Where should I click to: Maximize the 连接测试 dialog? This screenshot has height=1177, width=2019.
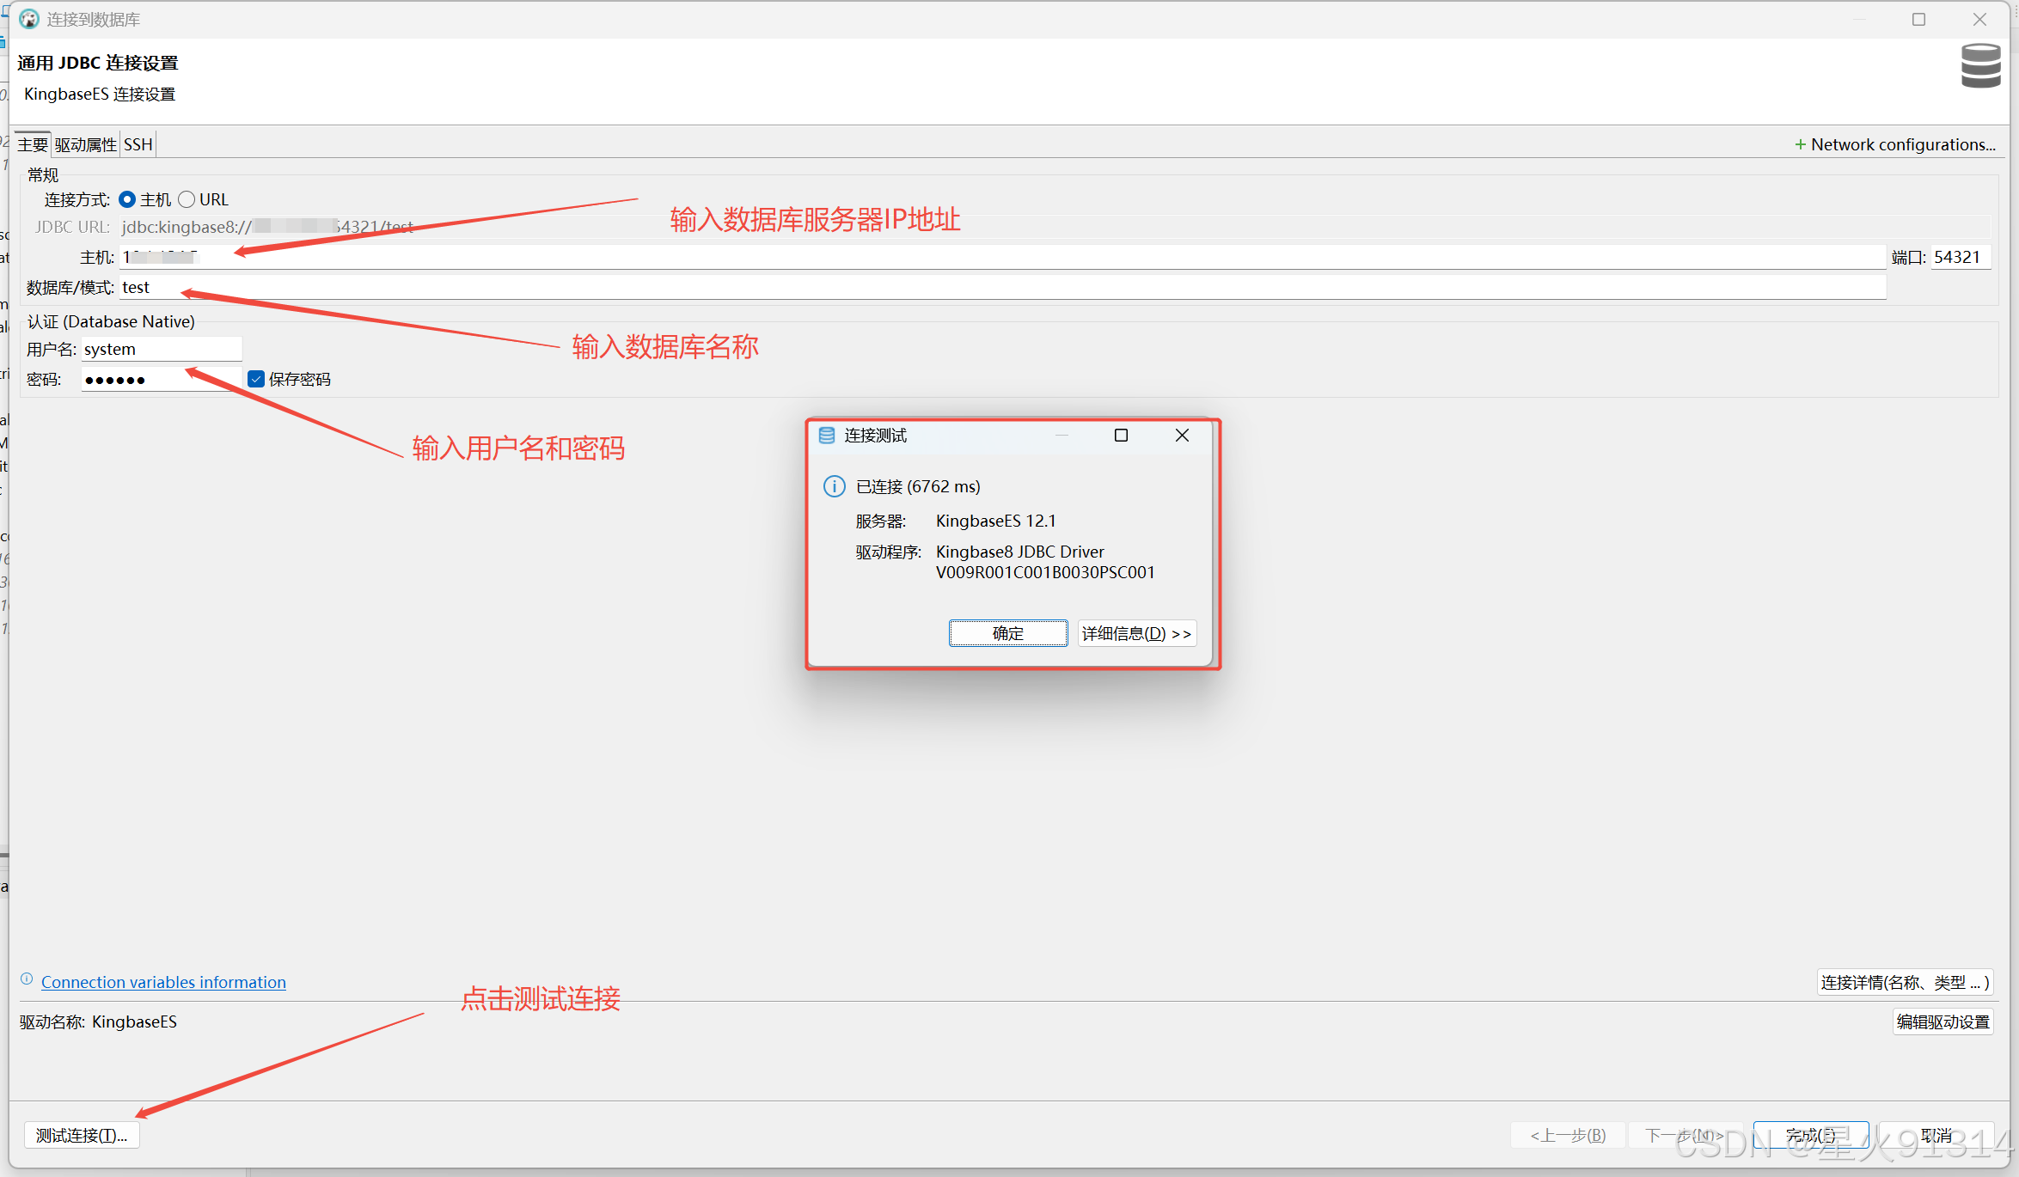coord(1121,436)
